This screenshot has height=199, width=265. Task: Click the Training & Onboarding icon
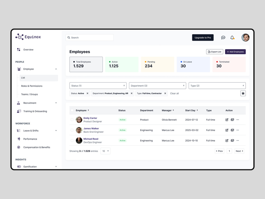click(19, 111)
